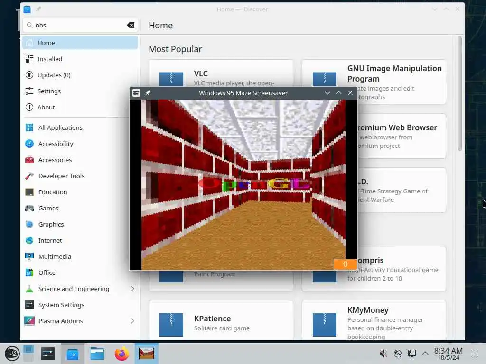The width and height of the screenshot is (486, 364).
Task: Click the Office category icon
Action: tap(29, 273)
